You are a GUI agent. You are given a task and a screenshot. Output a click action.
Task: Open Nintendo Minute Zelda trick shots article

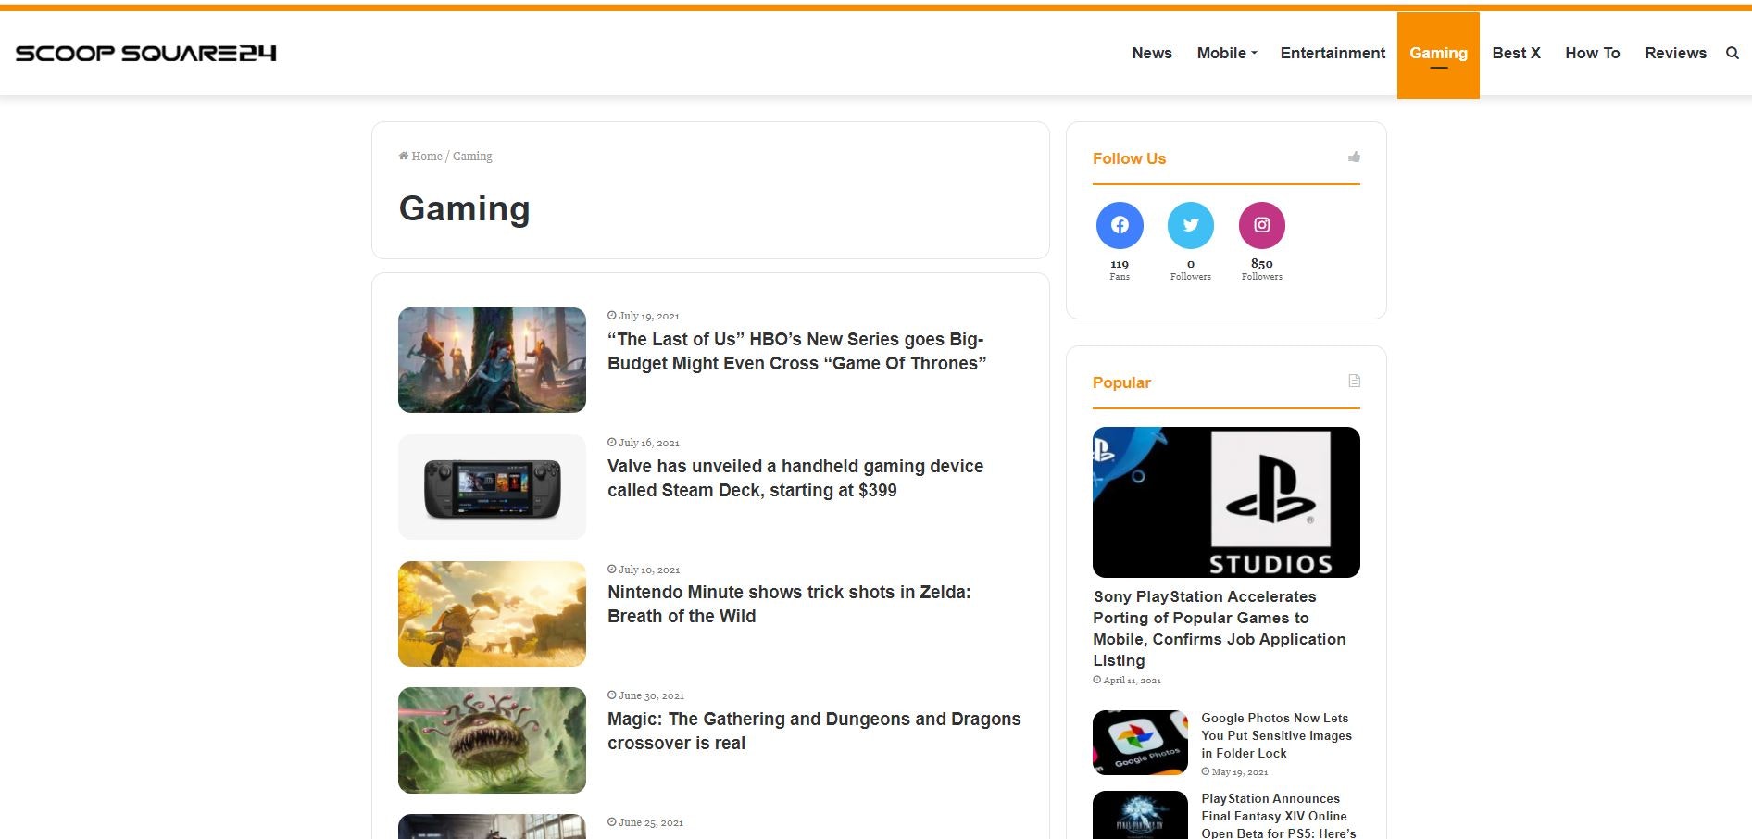tap(789, 604)
